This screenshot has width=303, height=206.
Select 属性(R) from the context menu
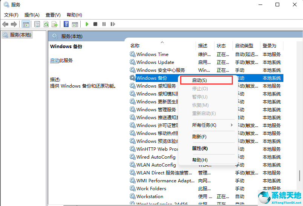point(200,148)
